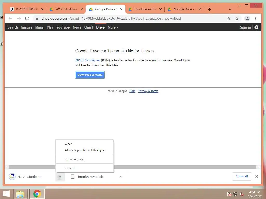Click the scrollbar right arrow
The height and width of the screenshot is (199, 266).
(259, 167)
